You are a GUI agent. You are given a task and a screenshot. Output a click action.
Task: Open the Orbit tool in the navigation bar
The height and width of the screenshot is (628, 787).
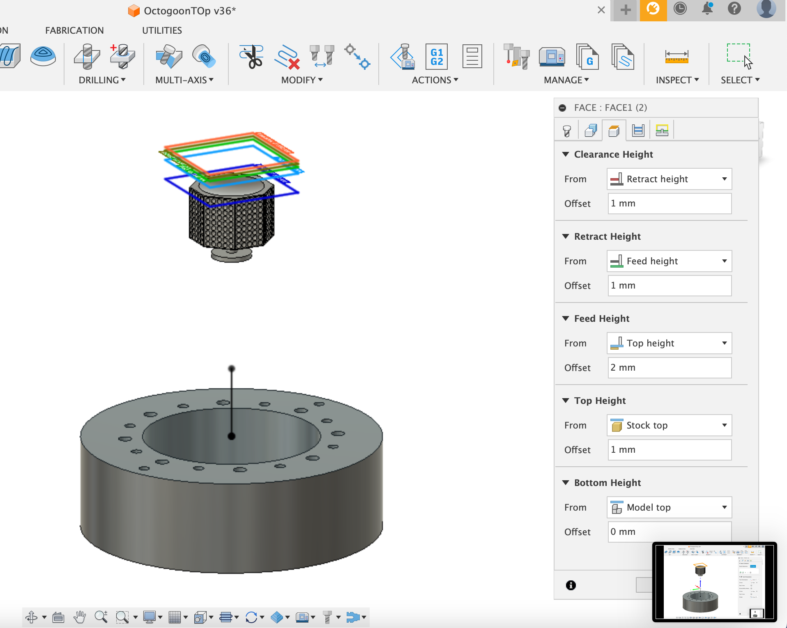click(x=32, y=617)
